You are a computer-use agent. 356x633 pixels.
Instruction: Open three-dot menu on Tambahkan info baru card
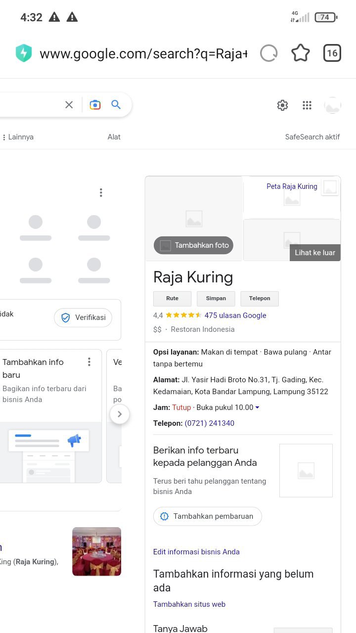(x=89, y=362)
